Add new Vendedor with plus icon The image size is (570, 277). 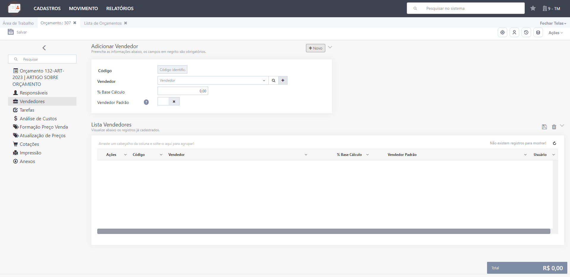[283, 80]
